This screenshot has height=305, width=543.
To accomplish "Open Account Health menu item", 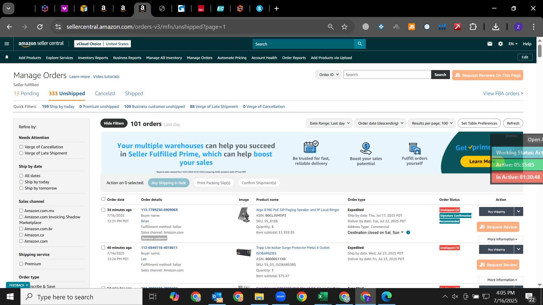I will click(x=264, y=58).
